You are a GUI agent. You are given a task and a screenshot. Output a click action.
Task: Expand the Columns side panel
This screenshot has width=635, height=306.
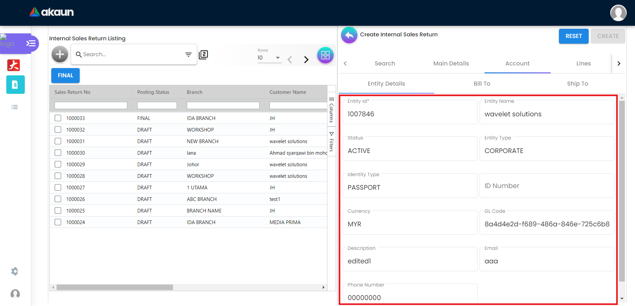click(x=331, y=110)
